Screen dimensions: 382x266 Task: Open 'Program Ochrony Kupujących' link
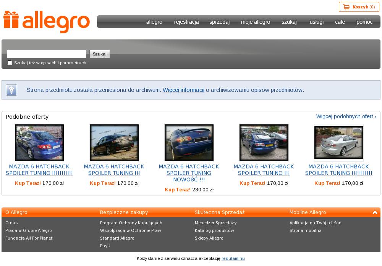pos(131,223)
